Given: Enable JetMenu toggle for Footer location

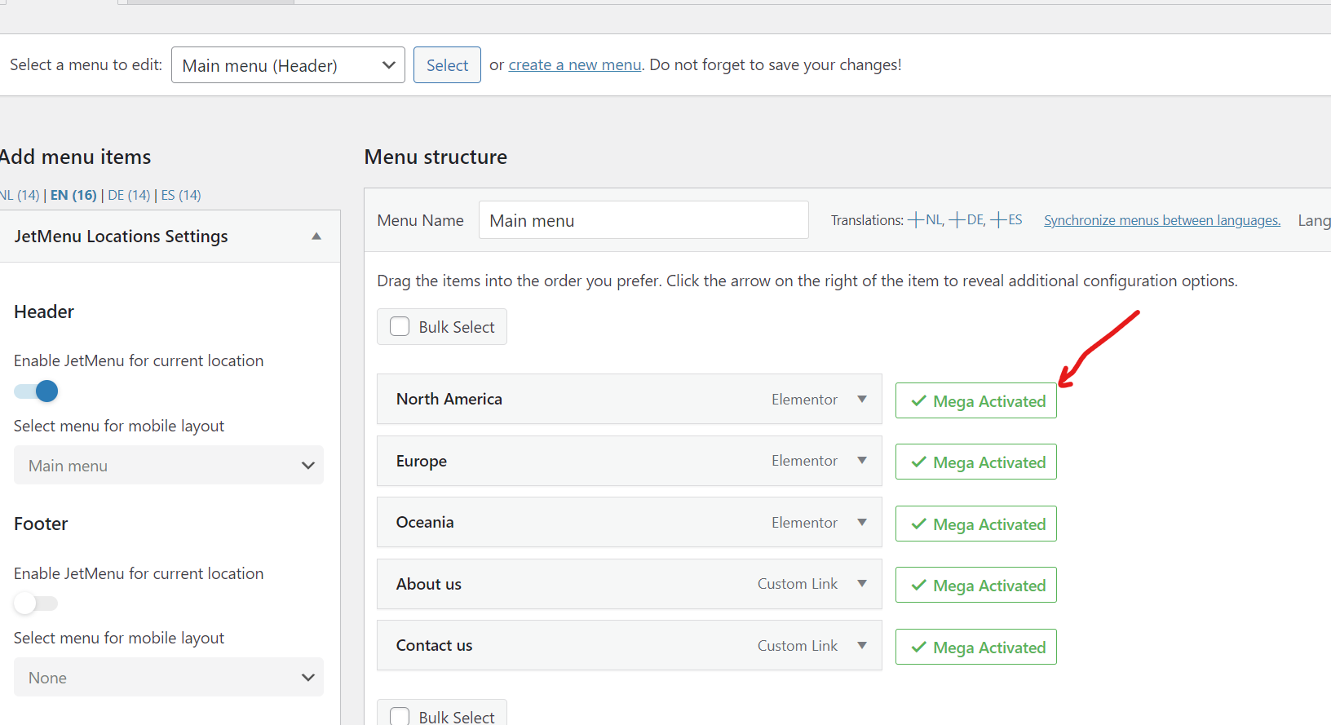Looking at the screenshot, I should 37,603.
